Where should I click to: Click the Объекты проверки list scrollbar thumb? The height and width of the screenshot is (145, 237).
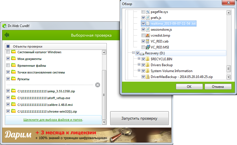(x=104, y=95)
